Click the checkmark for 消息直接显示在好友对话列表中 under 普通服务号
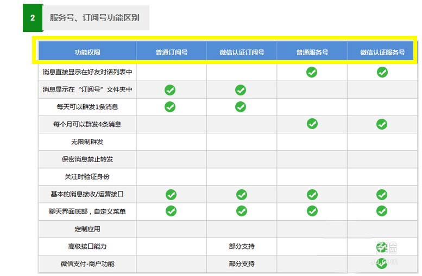Screen dimensions: 422x276 point(312,72)
